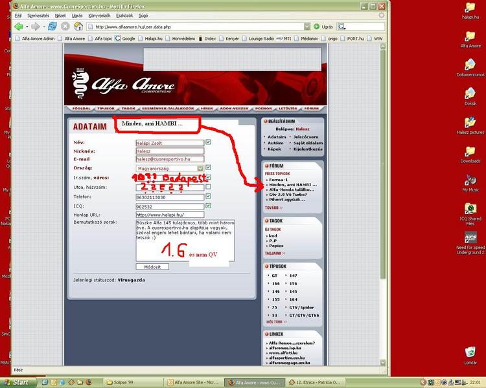
Task: Go to Home page via house icon
Action: pyautogui.click(x=78, y=27)
